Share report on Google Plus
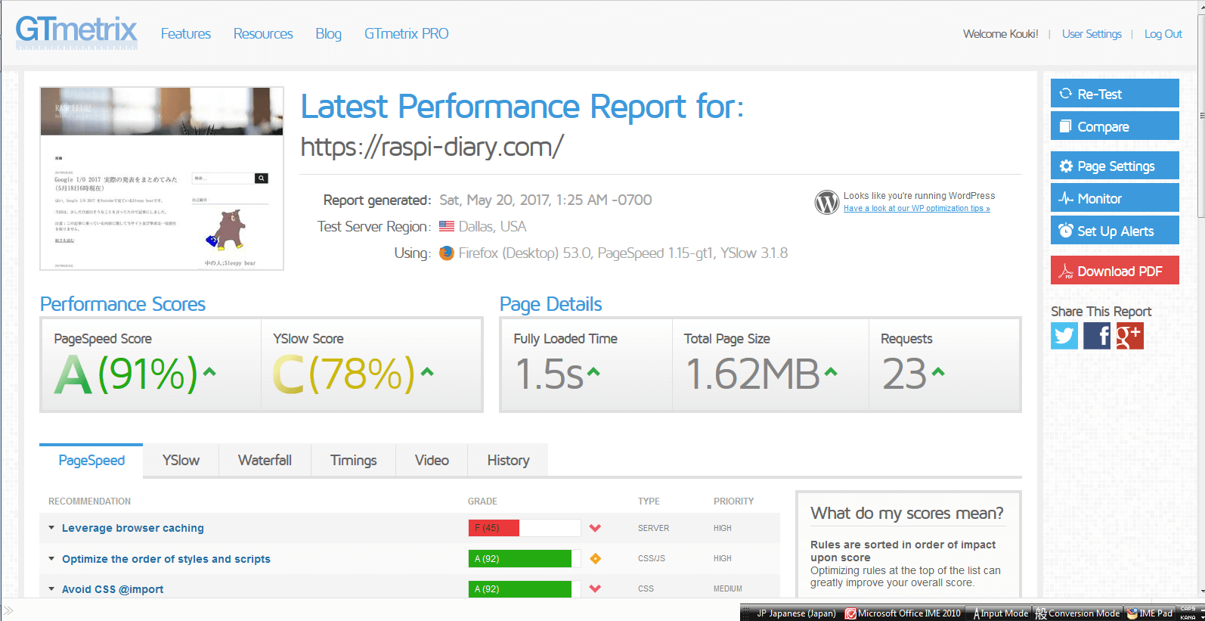 (x=1130, y=336)
